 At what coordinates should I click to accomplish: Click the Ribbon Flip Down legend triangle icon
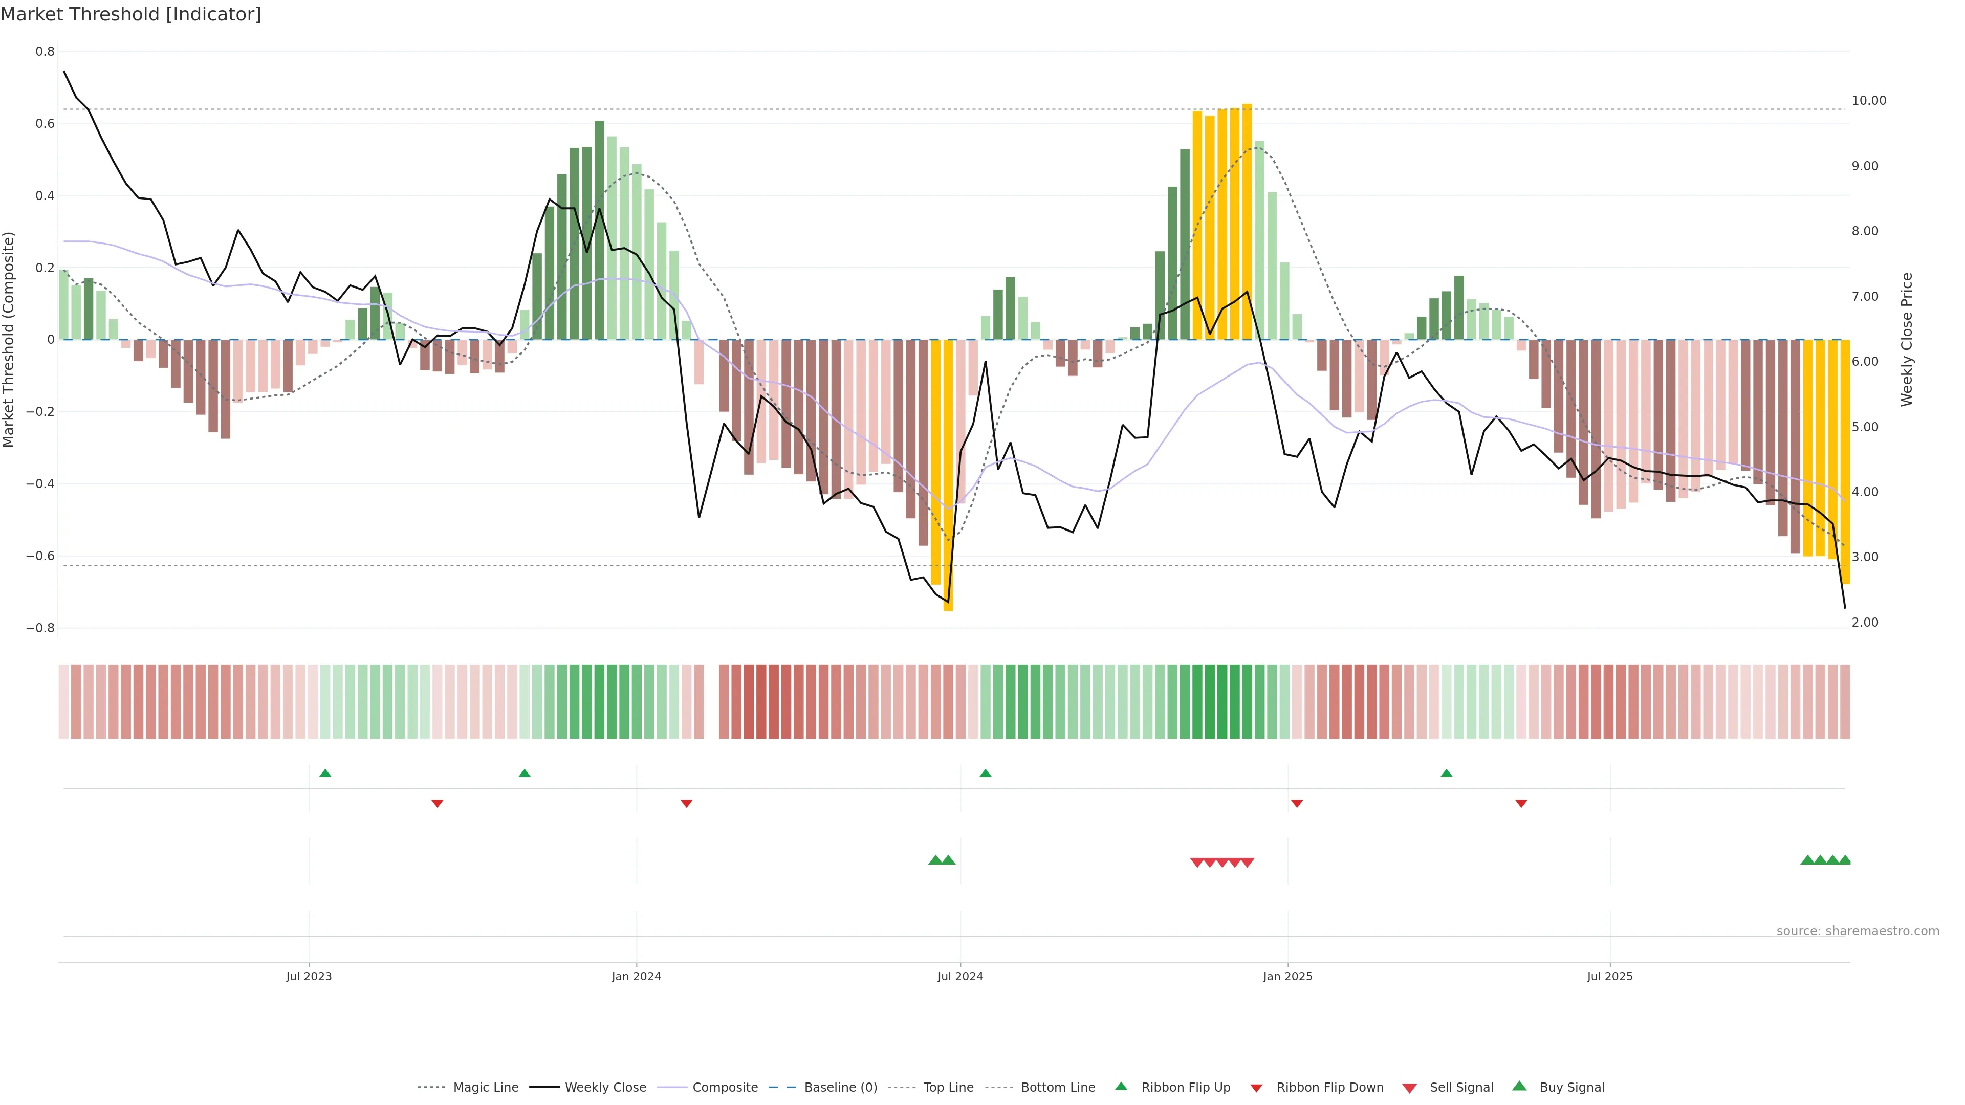click(1256, 1088)
